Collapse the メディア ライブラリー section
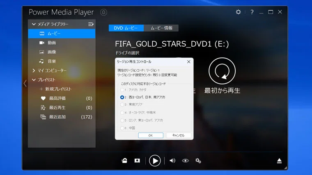The width and height of the screenshot is (312, 175). pyautogui.click(x=34, y=24)
